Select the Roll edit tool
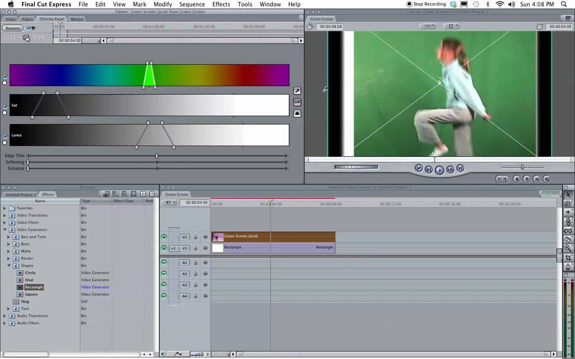The width and height of the screenshot is (575, 359). tap(568, 221)
